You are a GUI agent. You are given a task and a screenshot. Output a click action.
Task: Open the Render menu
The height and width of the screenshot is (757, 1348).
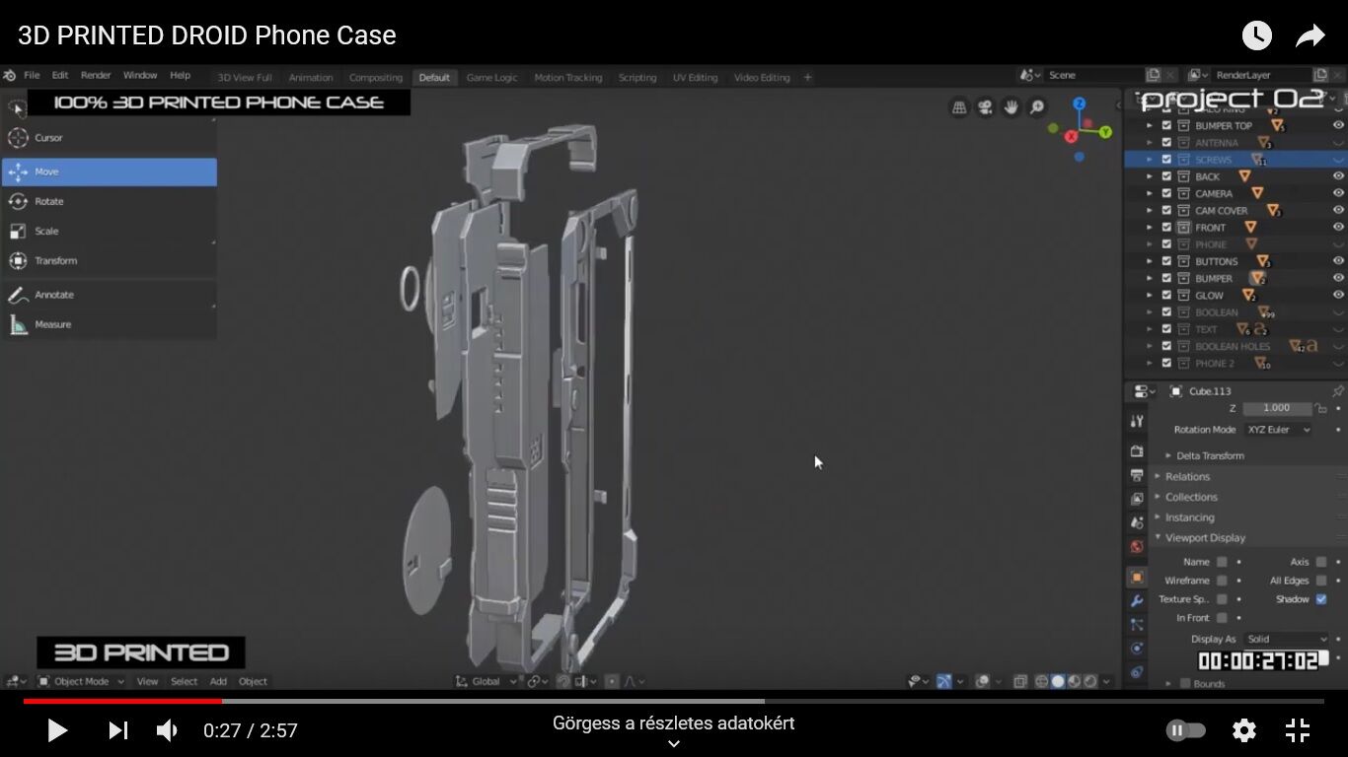[96, 75]
